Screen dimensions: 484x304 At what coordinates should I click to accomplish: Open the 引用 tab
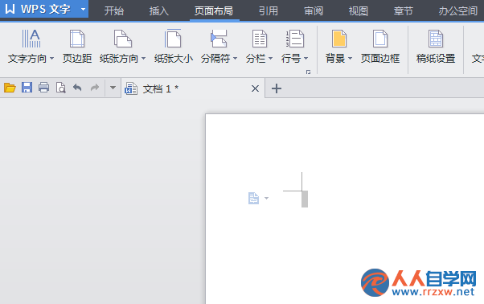[x=269, y=10]
